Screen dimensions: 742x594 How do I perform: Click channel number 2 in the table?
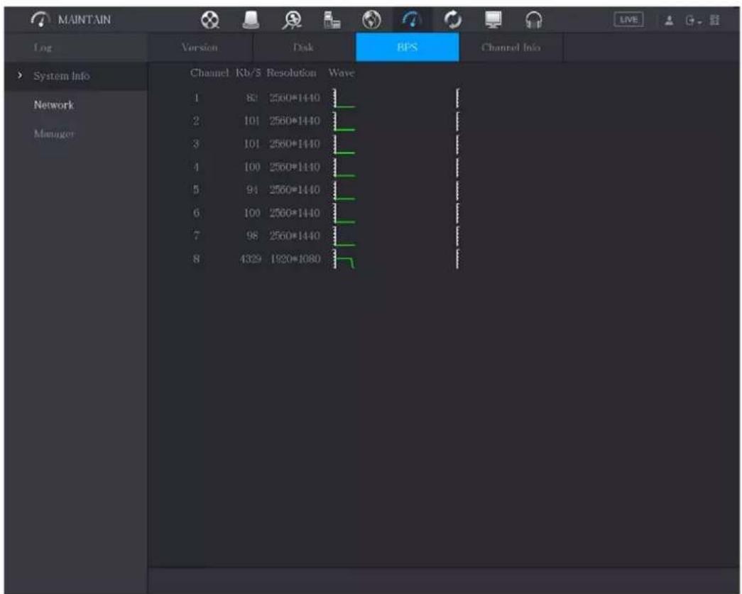click(x=195, y=121)
